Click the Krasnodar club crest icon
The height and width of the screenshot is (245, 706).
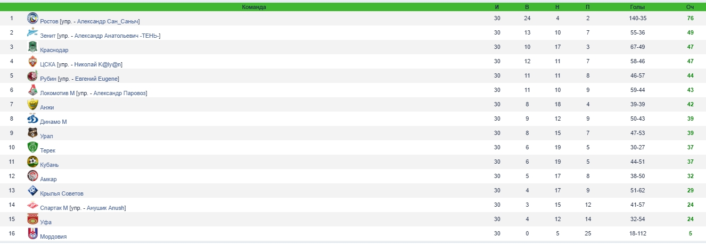pos(32,47)
